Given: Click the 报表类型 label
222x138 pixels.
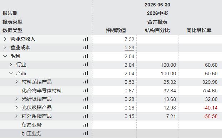Looking at the screenshot, I should coord(12,22).
